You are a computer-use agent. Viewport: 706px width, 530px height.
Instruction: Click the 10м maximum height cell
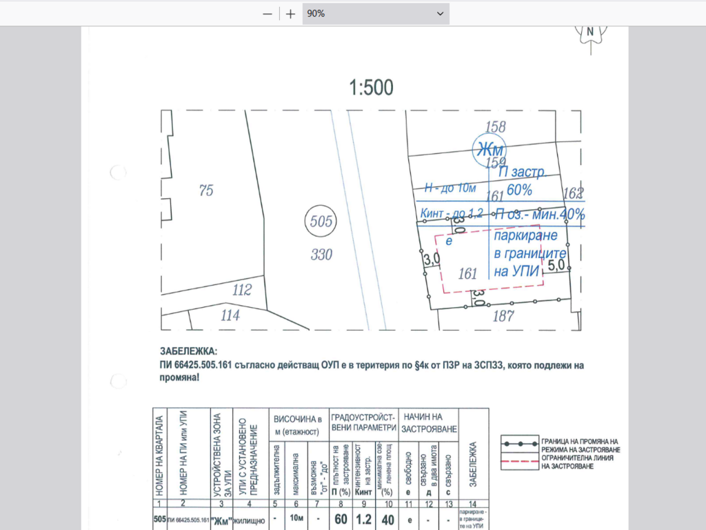click(x=294, y=520)
